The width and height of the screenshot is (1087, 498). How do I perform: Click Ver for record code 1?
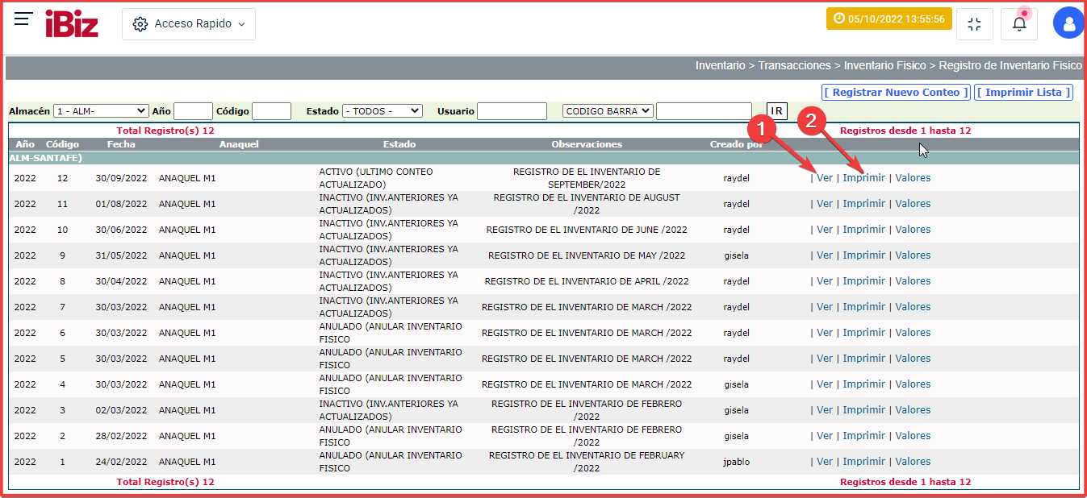point(824,462)
